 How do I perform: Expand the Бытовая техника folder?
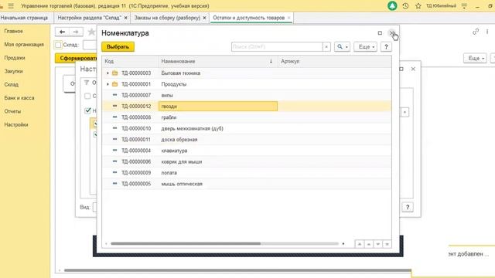coord(108,73)
